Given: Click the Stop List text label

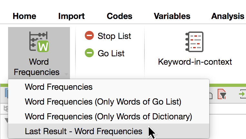Looking at the screenshot, I should click(114, 36).
